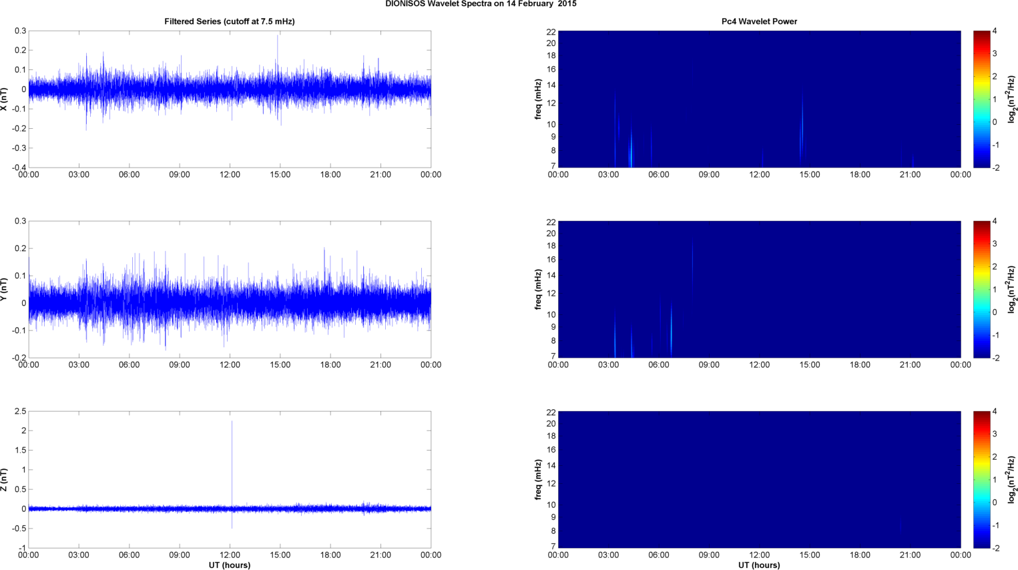This screenshot has height=570, width=1018.
Task: Click 'freq (mHz)' label of top wavelet plot
Action: coord(537,99)
